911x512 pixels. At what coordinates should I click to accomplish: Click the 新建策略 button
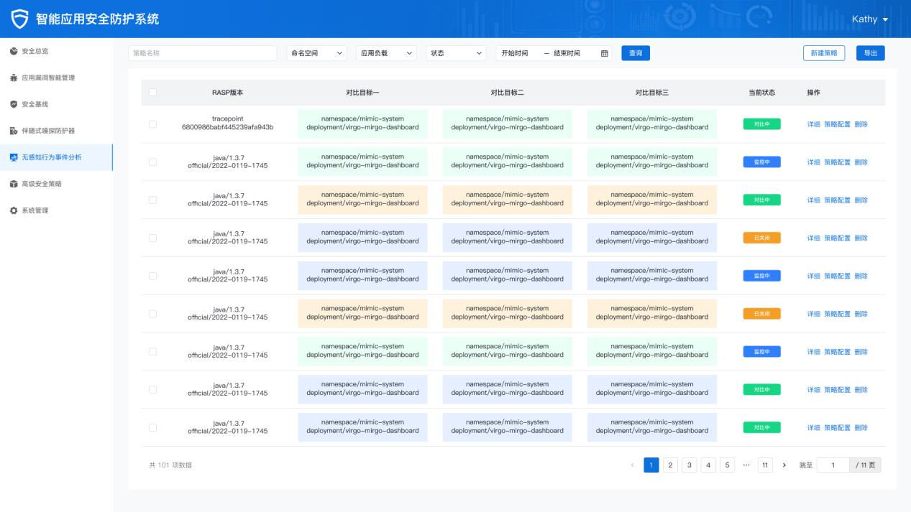[823, 53]
